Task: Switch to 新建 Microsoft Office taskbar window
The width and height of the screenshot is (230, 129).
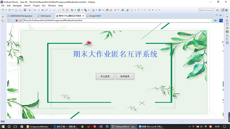Action: click(x=151, y=126)
